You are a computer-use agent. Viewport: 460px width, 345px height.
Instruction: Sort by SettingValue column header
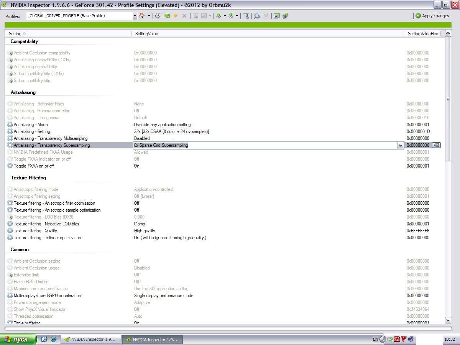coord(268,34)
